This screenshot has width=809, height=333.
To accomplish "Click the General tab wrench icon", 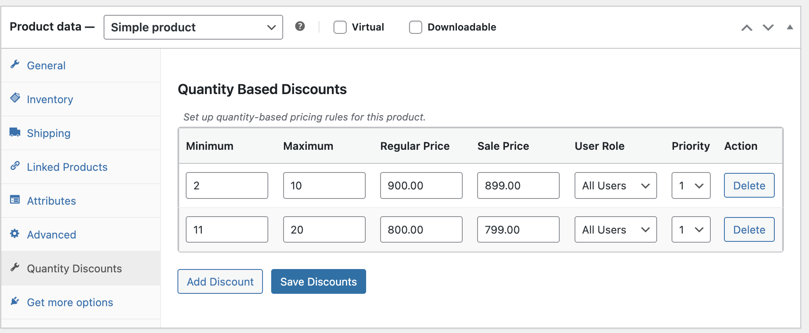I will [15, 64].
